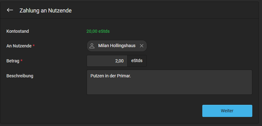Screen dimensions: 262x126
Task: Click the eStds currency unit box
Action: click(137, 61)
